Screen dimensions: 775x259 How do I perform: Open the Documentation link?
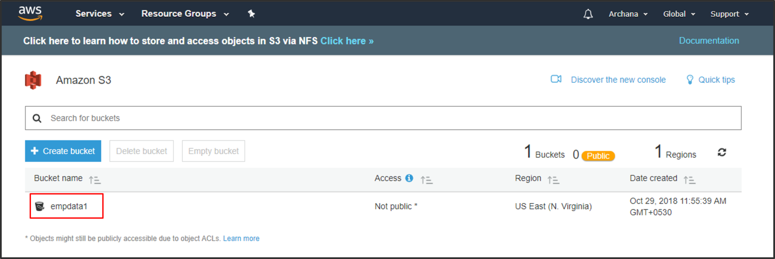709,40
